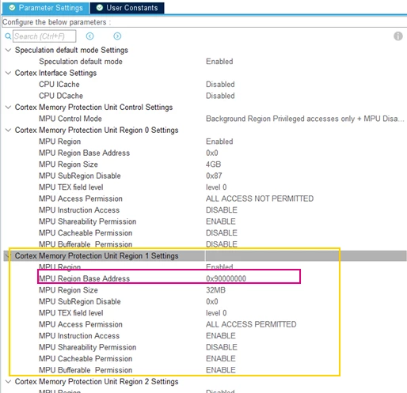Viewport: 407px width, 393px height.
Task: Switch to the Parameter Settings tab
Action: 46,8
